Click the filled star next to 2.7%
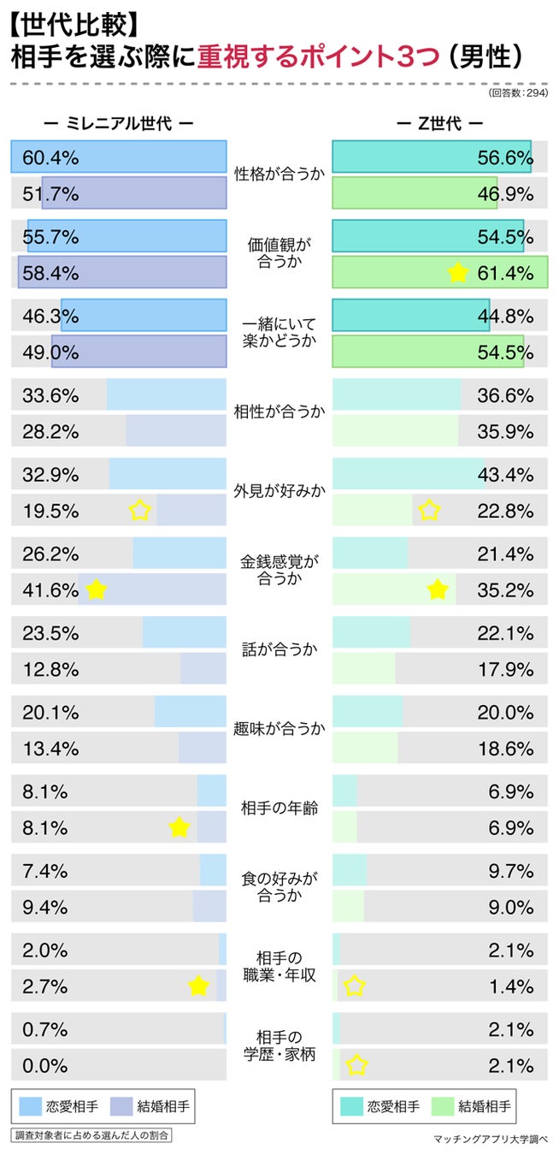Screen dimensions: 559x1155 click(x=199, y=986)
